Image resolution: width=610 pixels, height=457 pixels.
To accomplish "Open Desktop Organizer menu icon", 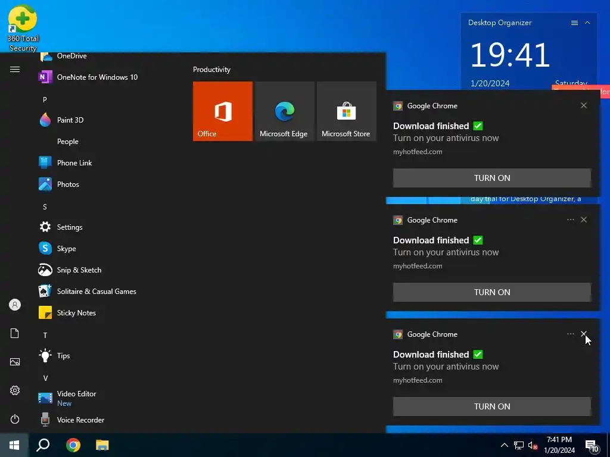I will tap(574, 23).
